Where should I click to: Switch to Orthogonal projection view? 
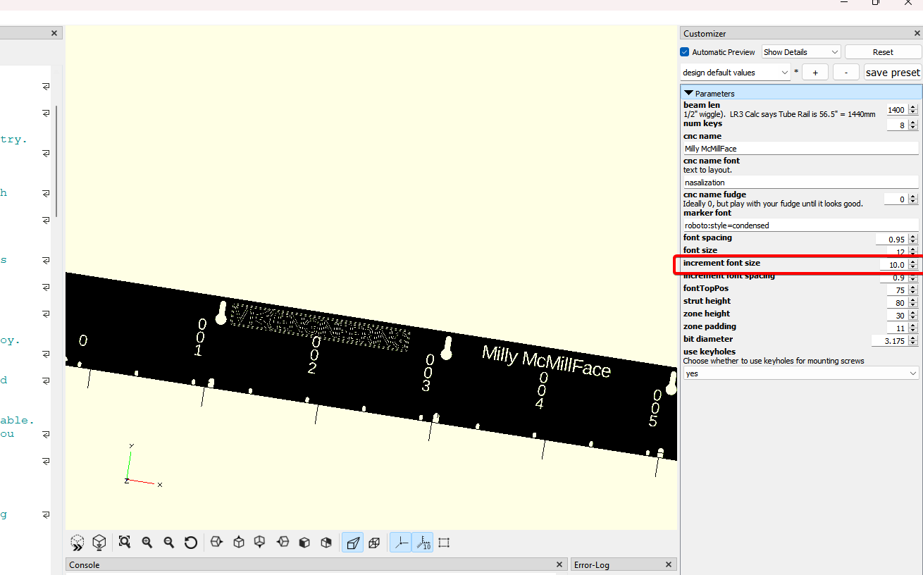pyautogui.click(x=374, y=542)
